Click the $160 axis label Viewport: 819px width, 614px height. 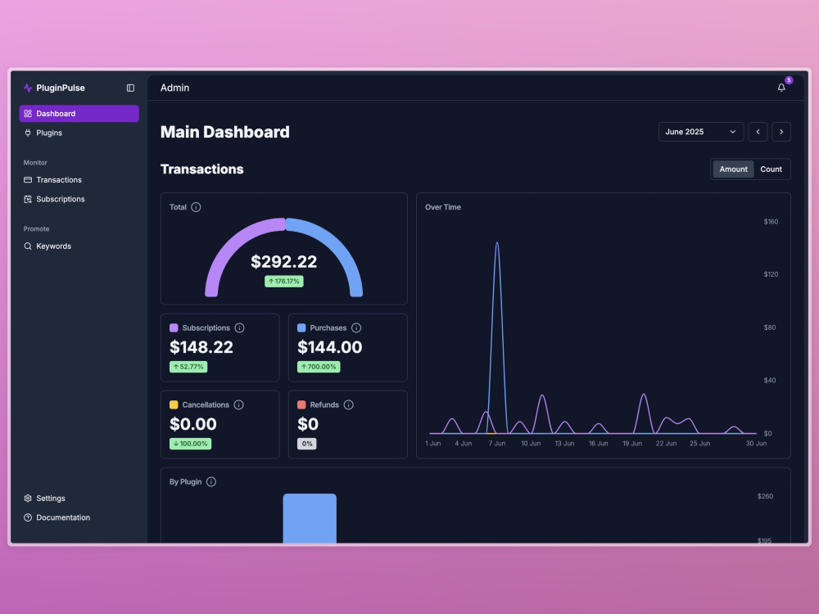click(x=771, y=221)
